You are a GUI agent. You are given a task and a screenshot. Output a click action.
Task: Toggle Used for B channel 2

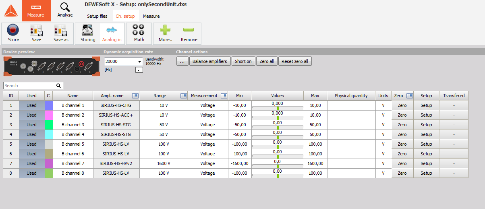coord(31,115)
